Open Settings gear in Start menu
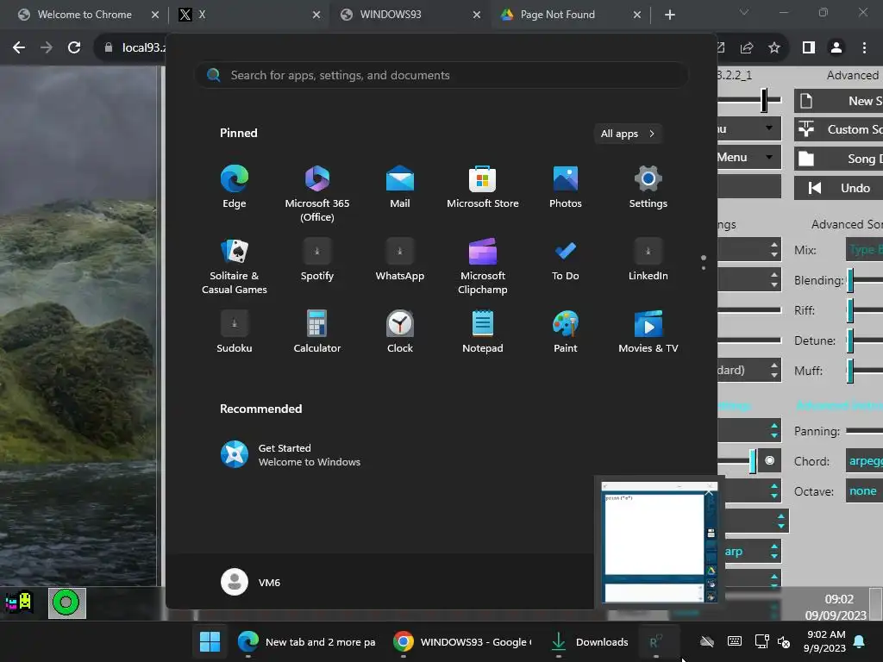883x662 pixels. (648, 187)
